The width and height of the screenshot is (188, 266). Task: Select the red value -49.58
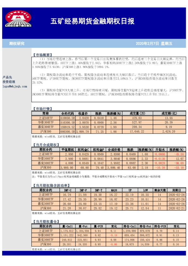coord(179,154)
